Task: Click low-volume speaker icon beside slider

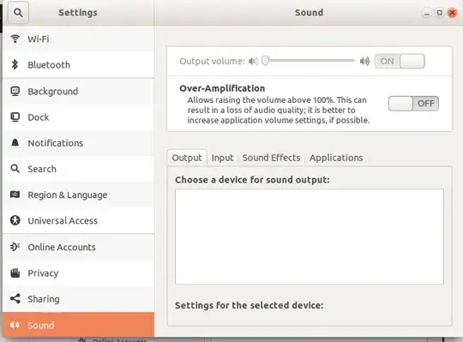Action: pyautogui.click(x=253, y=61)
